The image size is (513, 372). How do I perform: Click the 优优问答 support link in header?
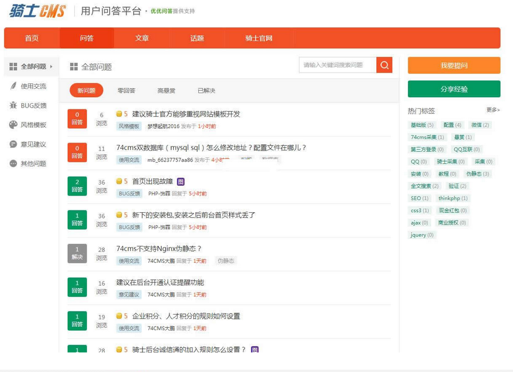(x=161, y=11)
